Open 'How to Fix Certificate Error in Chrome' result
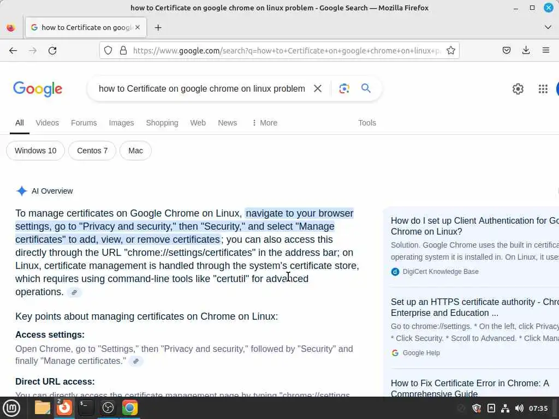The width and height of the screenshot is (559, 419). tap(470, 388)
